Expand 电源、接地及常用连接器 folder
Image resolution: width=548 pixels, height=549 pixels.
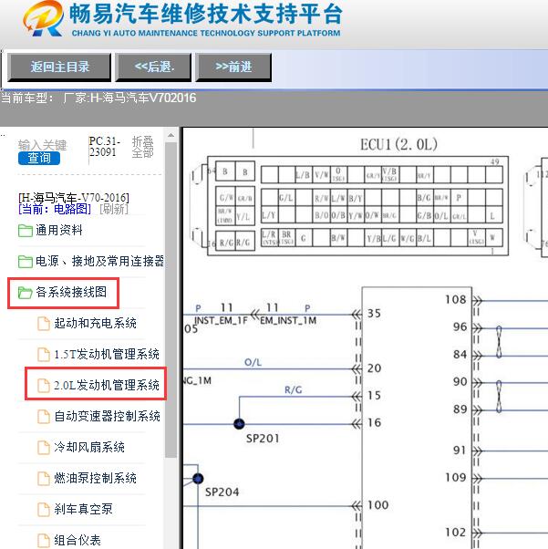click(x=99, y=261)
